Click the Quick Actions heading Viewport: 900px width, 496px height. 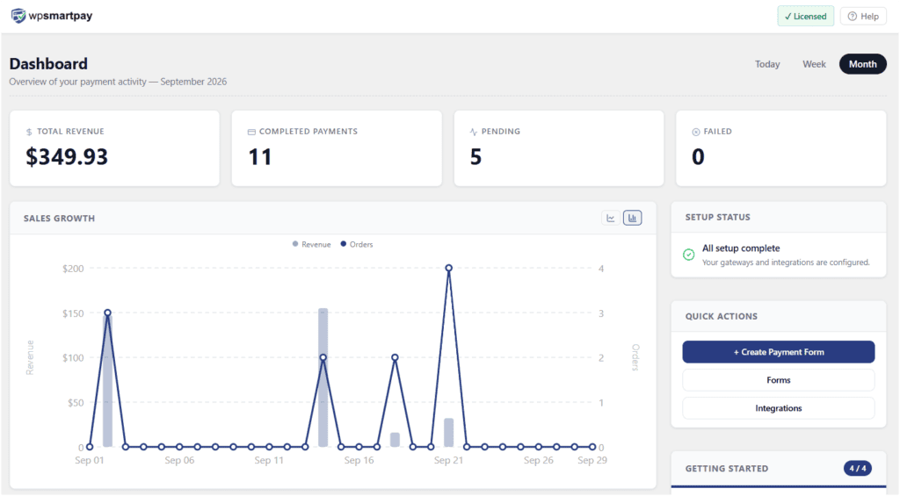click(x=722, y=317)
